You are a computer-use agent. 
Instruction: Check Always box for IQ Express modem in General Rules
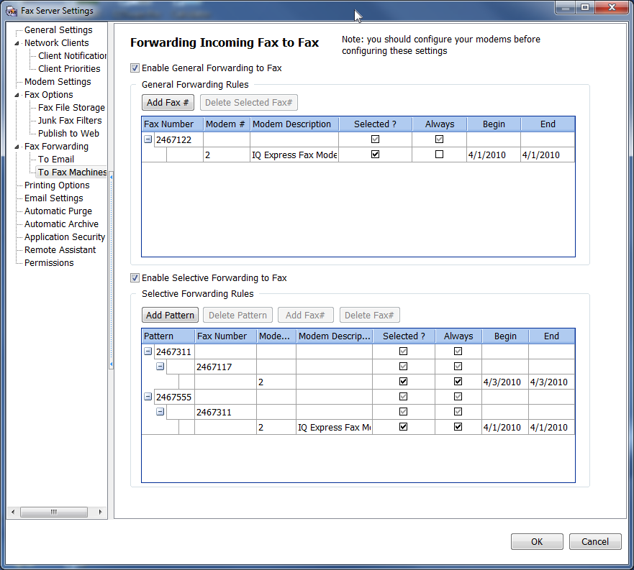(x=439, y=155)
